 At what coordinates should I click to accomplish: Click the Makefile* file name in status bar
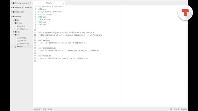pyautogui.click(x=37, y=109)
